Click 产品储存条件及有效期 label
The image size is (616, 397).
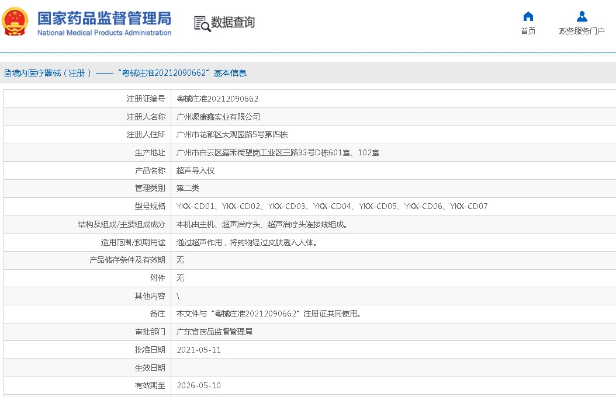point(127,260)
